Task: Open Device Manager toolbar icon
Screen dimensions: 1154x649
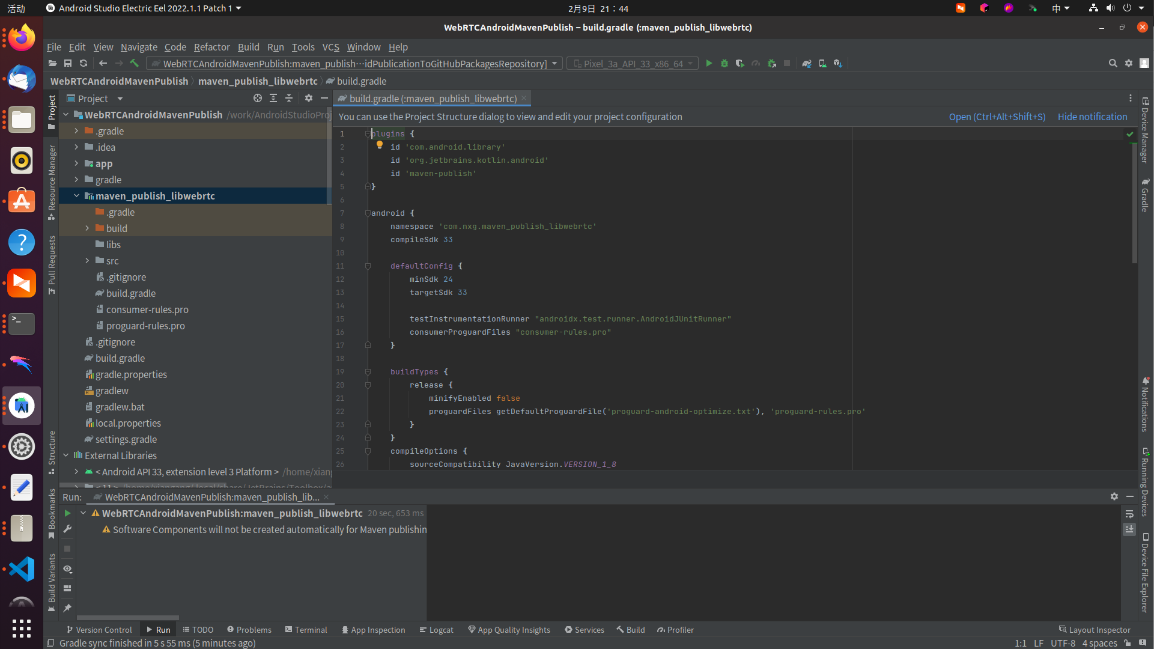Action: point(822,63)
